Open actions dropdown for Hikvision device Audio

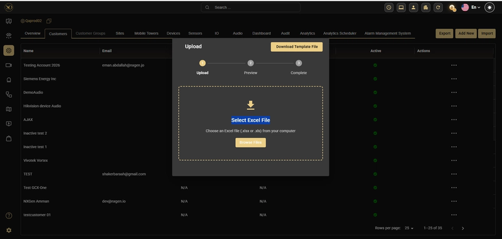454,106
